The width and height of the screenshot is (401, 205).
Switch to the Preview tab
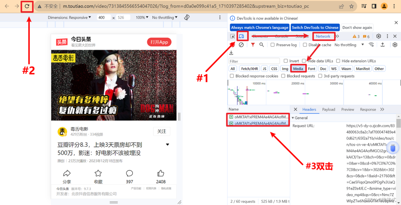tap(348, 109)
